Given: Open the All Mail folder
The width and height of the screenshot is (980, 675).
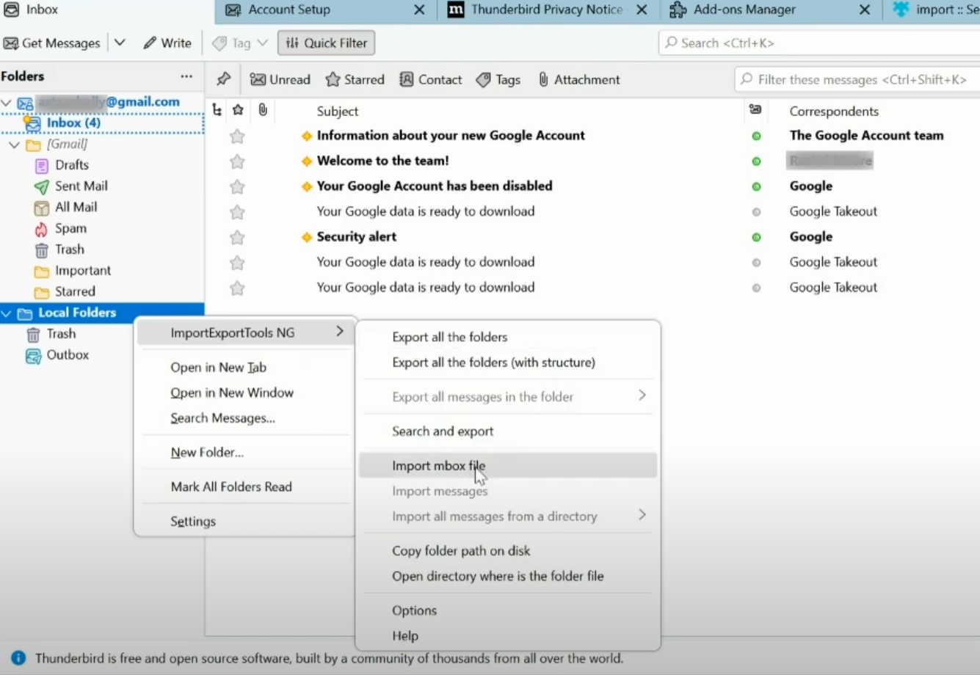Looking at the screenshot, I should 76,208.
